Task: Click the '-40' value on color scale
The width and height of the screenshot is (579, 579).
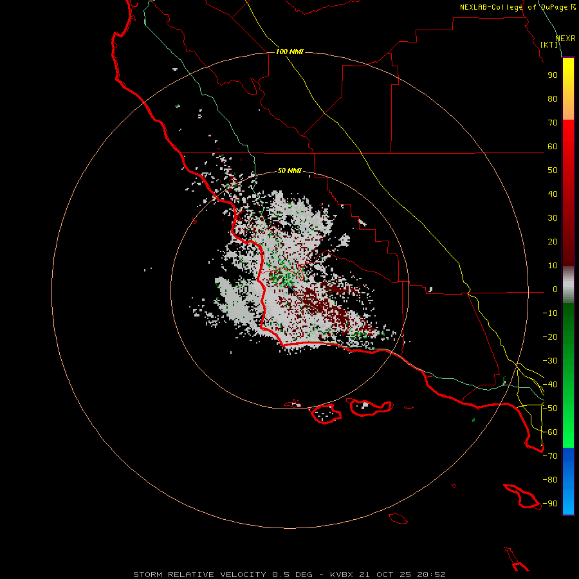Action: pos(550,385)
